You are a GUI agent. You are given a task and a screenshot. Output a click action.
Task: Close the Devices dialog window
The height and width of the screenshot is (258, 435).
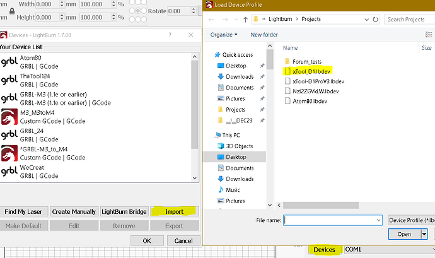point(191,35)
